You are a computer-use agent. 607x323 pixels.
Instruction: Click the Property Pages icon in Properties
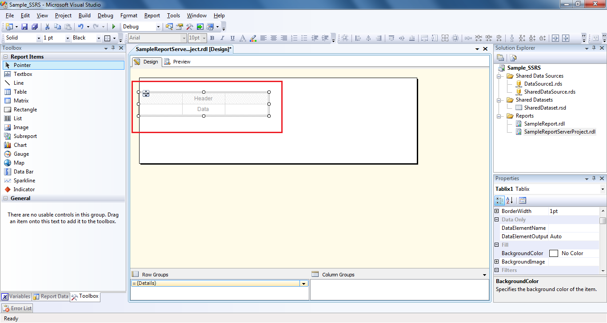coord(523,201)
